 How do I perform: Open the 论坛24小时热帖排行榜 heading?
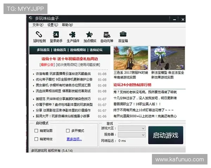133,85
